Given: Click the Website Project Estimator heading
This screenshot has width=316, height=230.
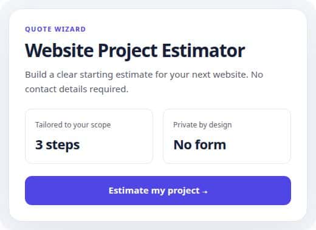Looking at the screenshot, I should [x=135, y=50].
